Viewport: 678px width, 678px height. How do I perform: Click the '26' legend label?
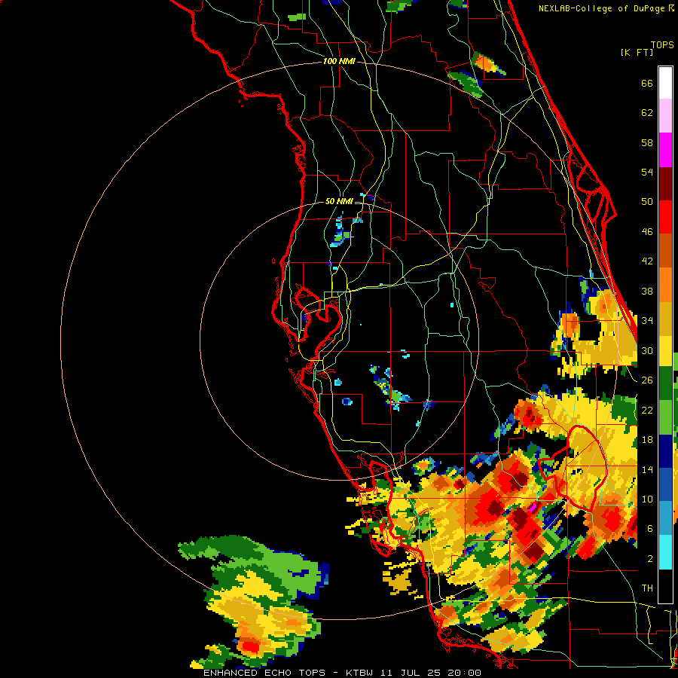647,380
